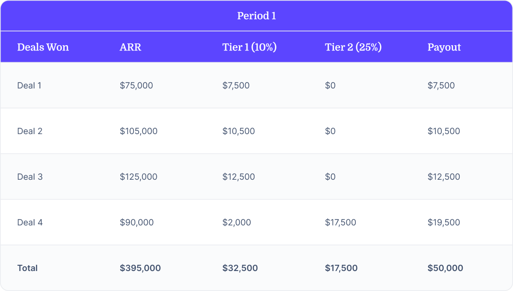This screenshot has width=513, height=291.
Task: Select the $2,000 Tier 1 cell
Action: pyautogui.click(x=237, y=222)
